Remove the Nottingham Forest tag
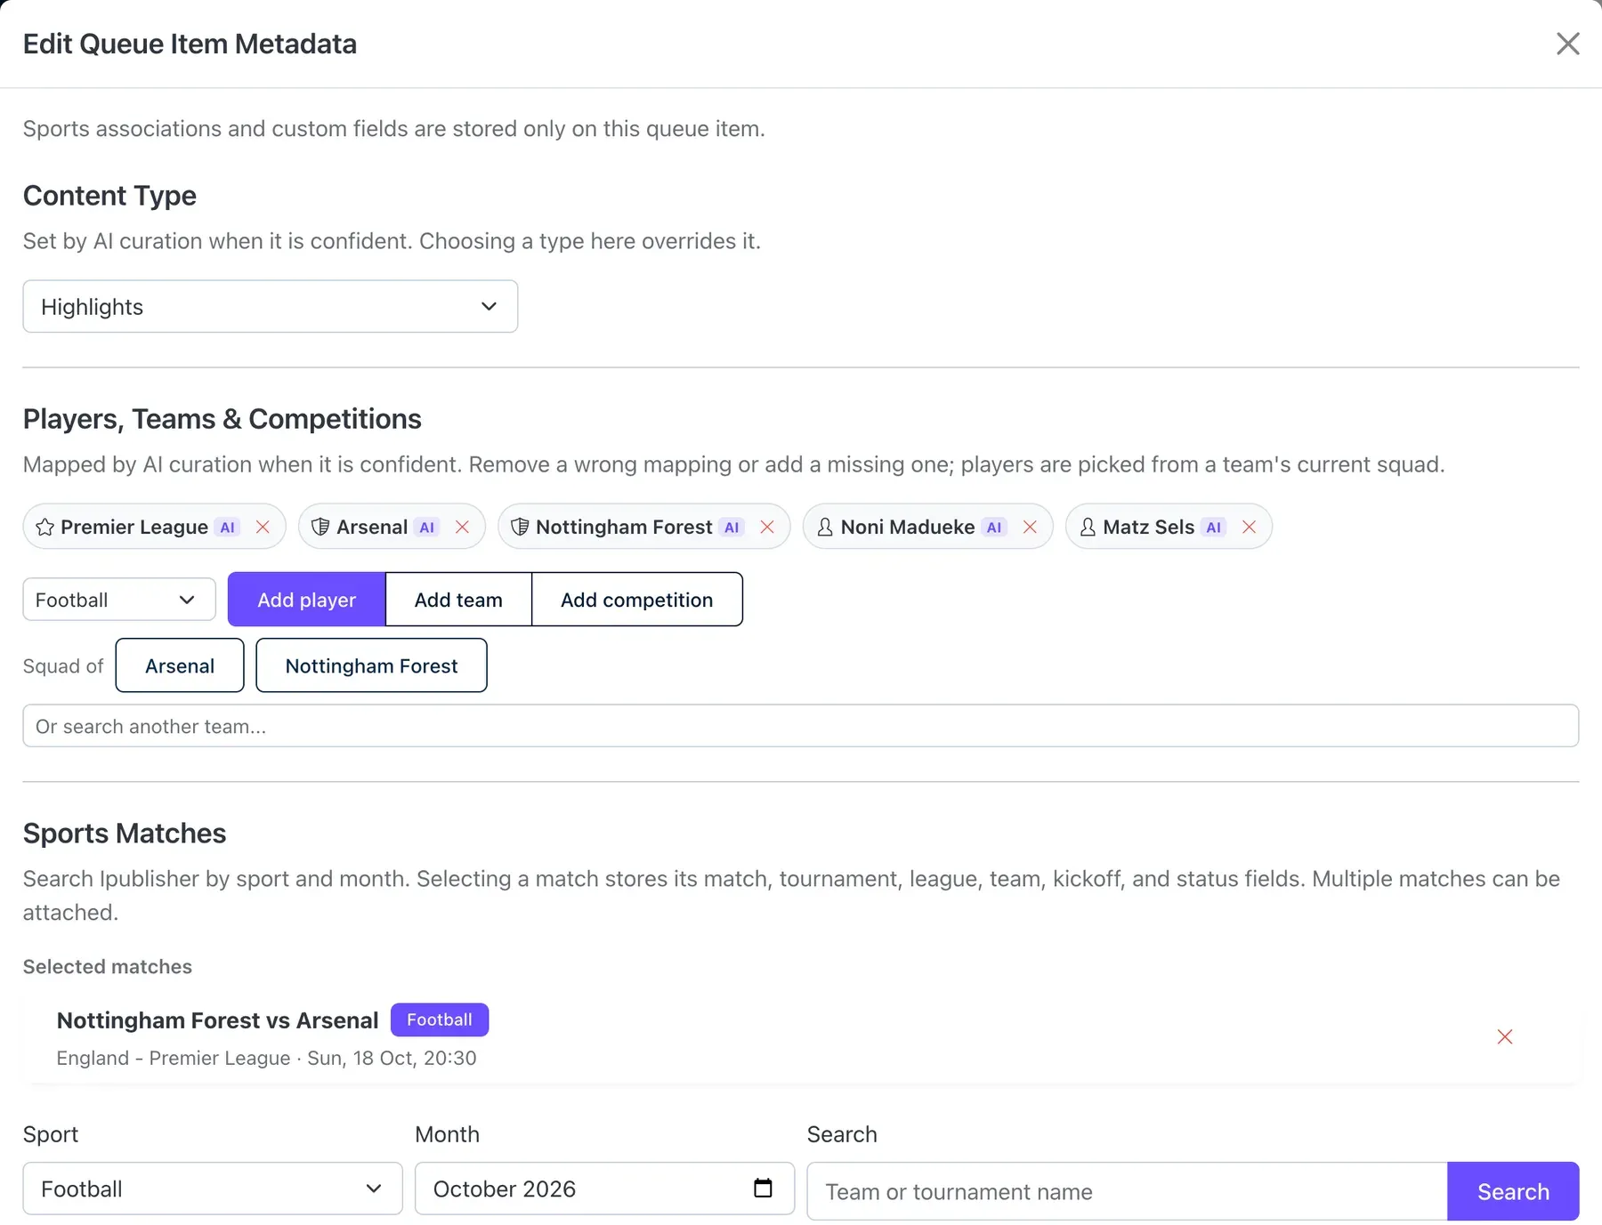The width and height of the screenshot is (1602, 1225). (767, 527)
